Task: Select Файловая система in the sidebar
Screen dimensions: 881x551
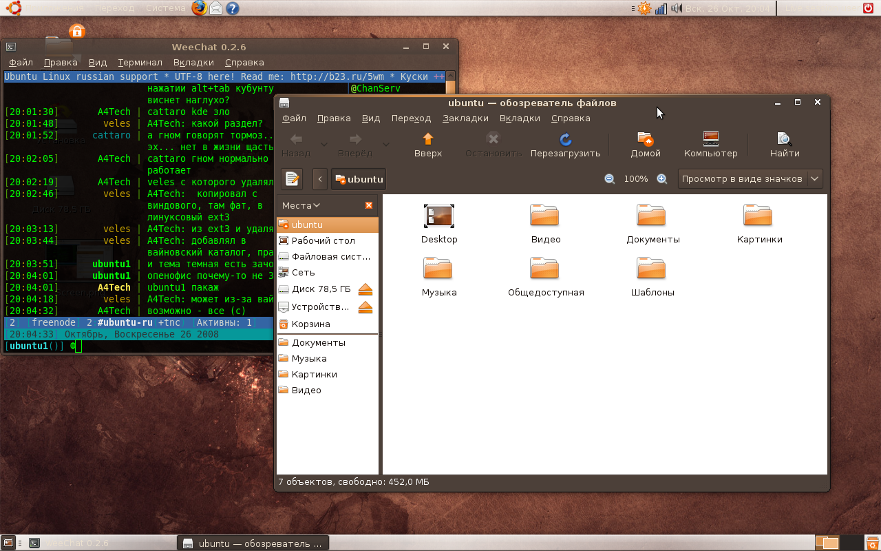Action: [328, 256]
